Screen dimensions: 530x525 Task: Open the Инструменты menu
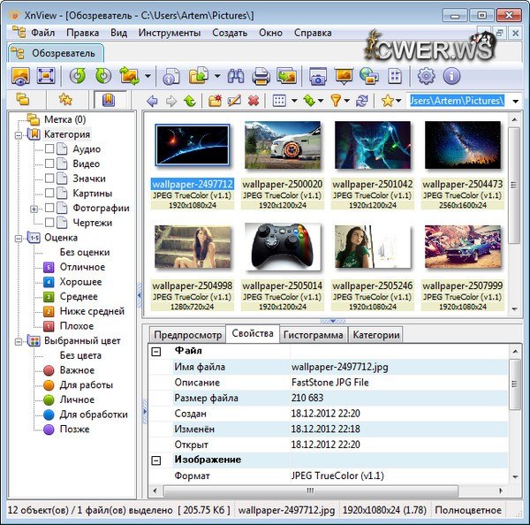coord(168,33)
